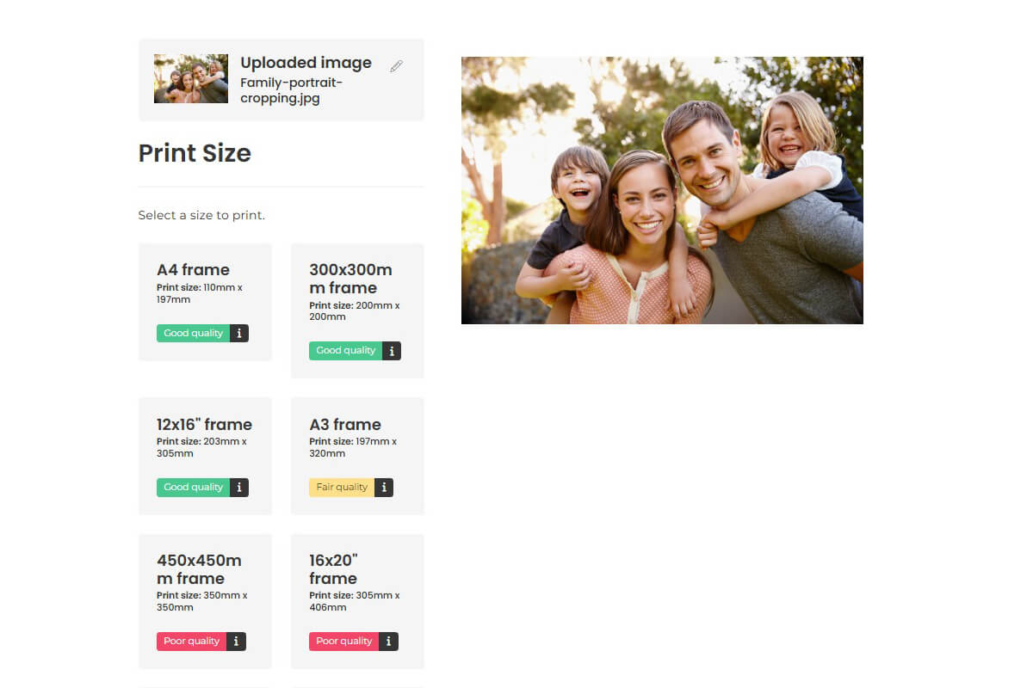
Task: Click Fair quality badge on A3 frame
Action: [342, 488]
